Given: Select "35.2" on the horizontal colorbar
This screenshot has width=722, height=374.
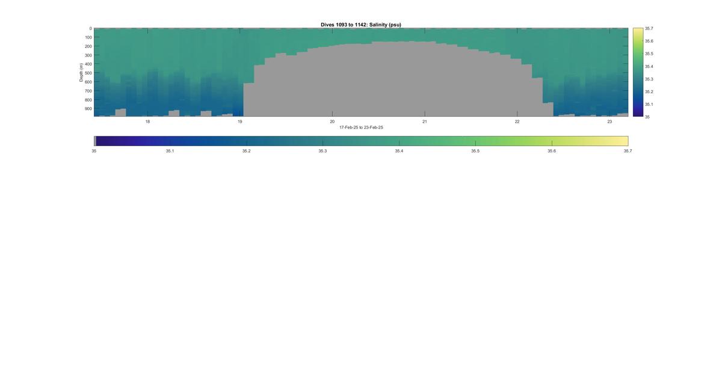Looking at the screenshot, I should click(x=247, y=151).
